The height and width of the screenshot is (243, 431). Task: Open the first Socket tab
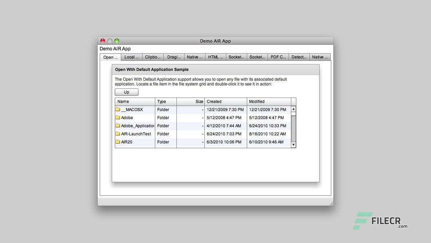click(236, 57)
